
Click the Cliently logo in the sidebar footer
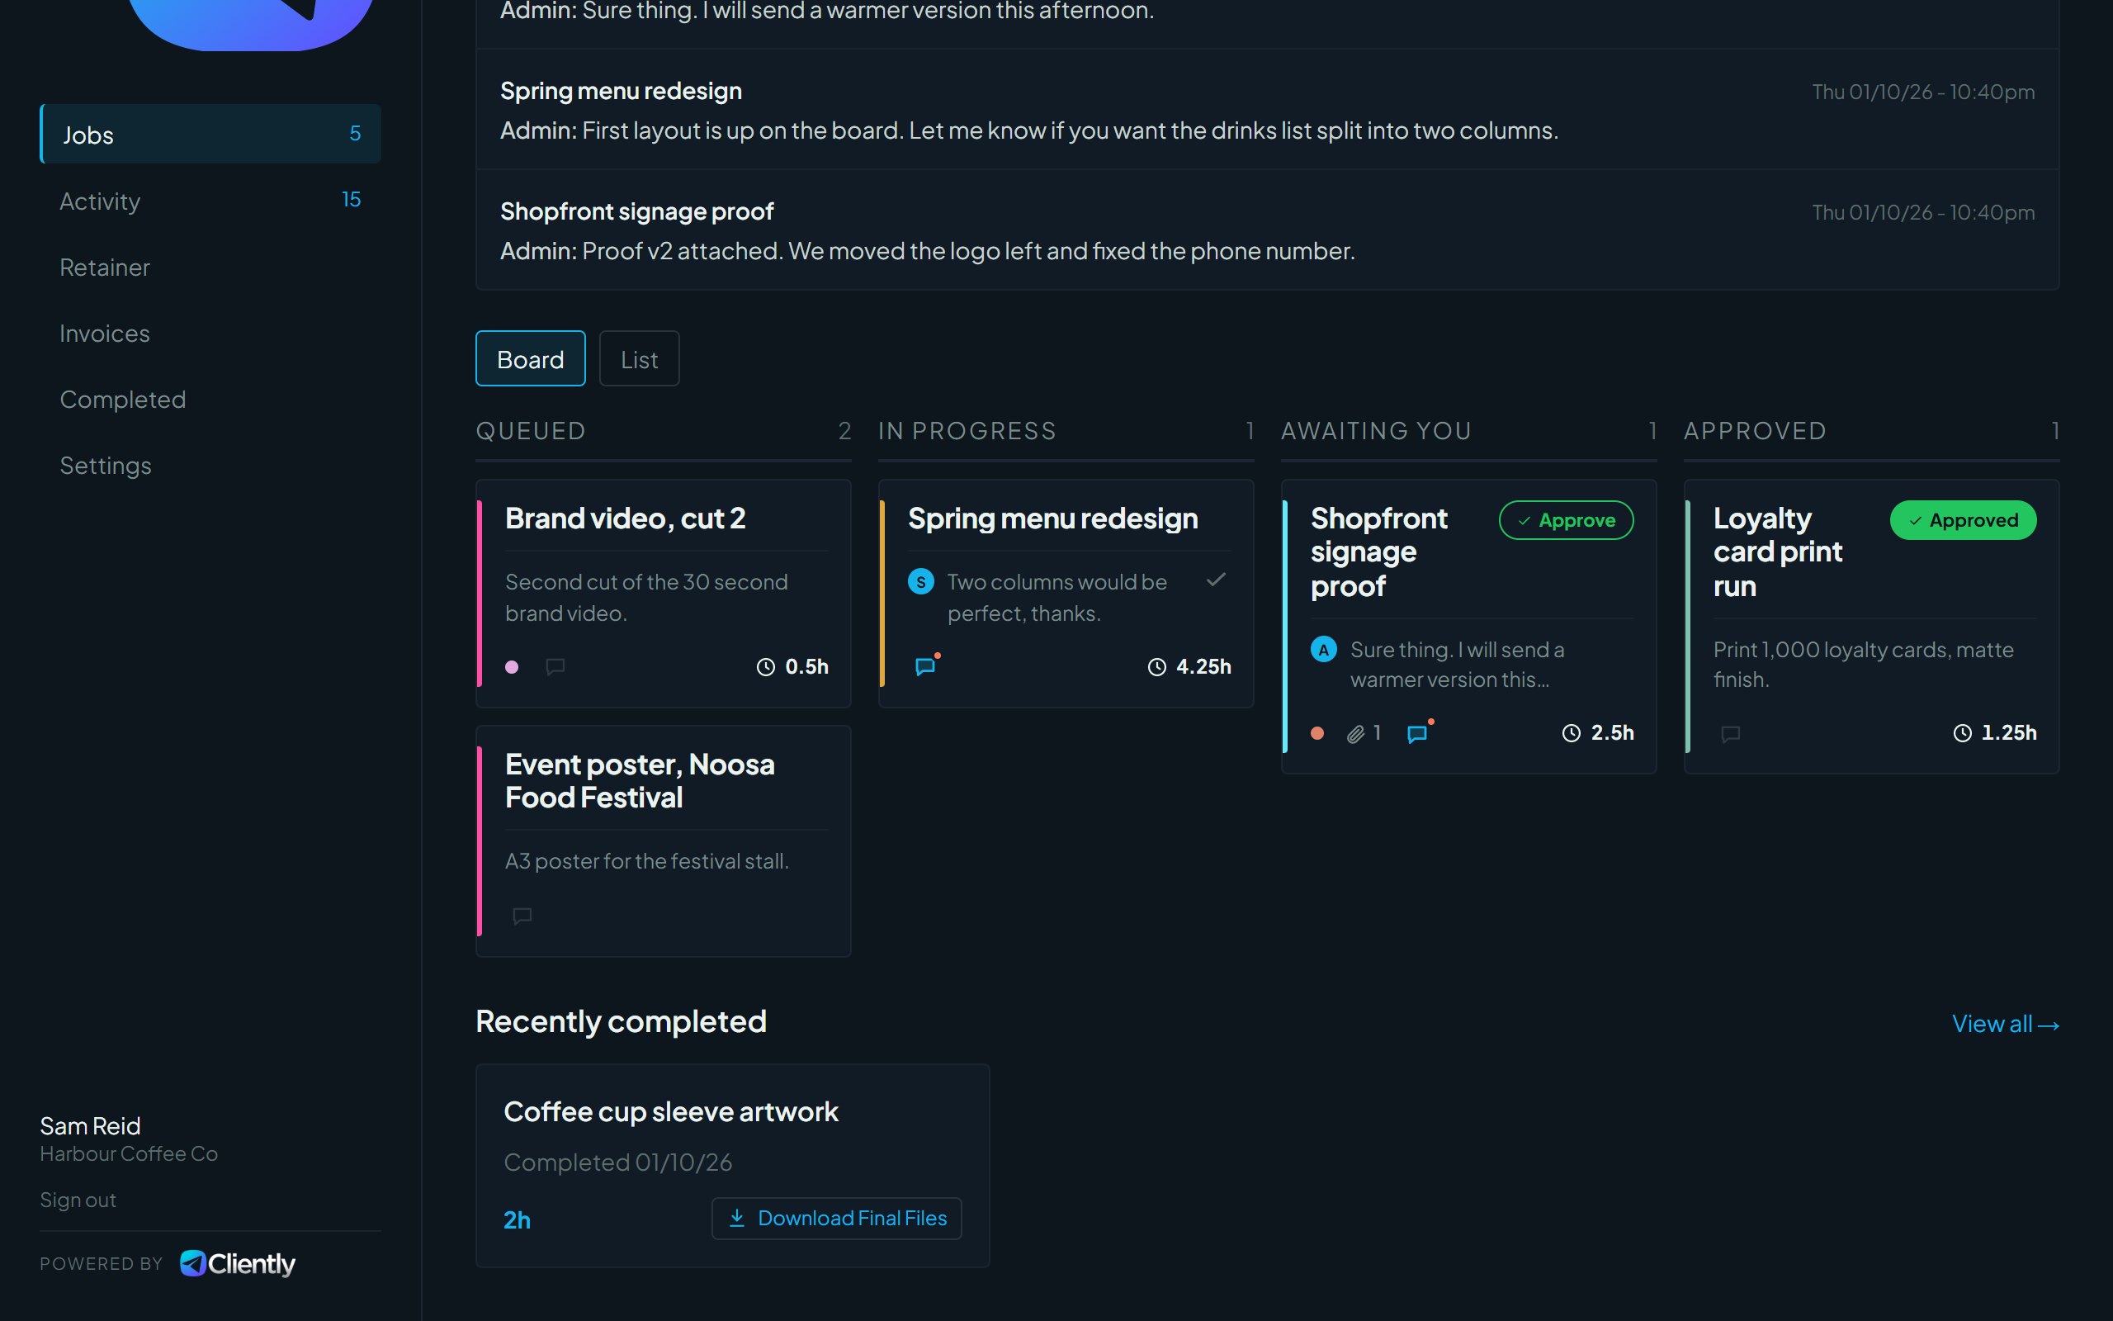click(x=238, y=1263)
